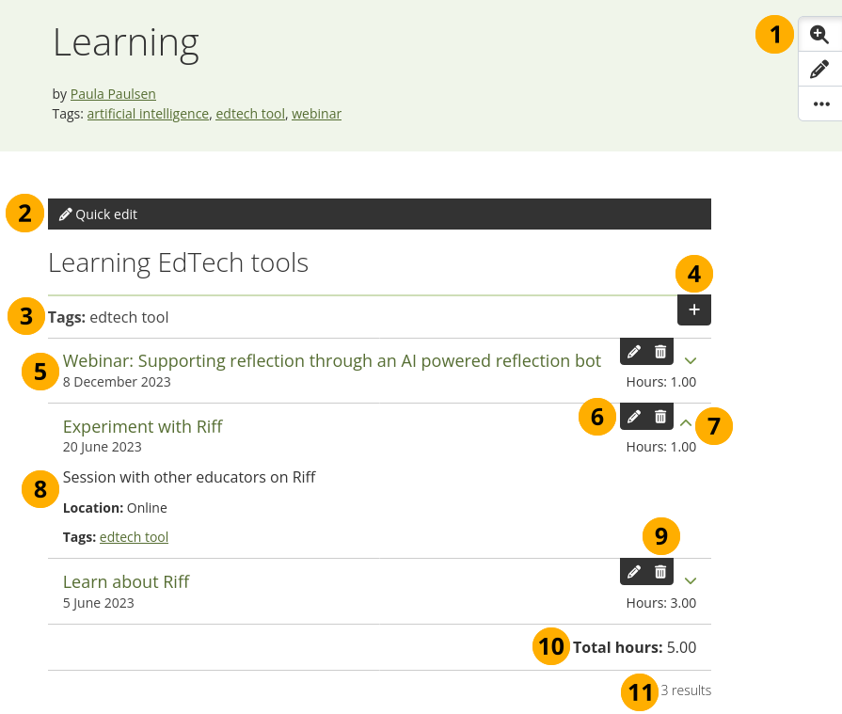842x714 pixels.
Task: Click the edtech tool tag under Experiment
Action: point(134,537)
